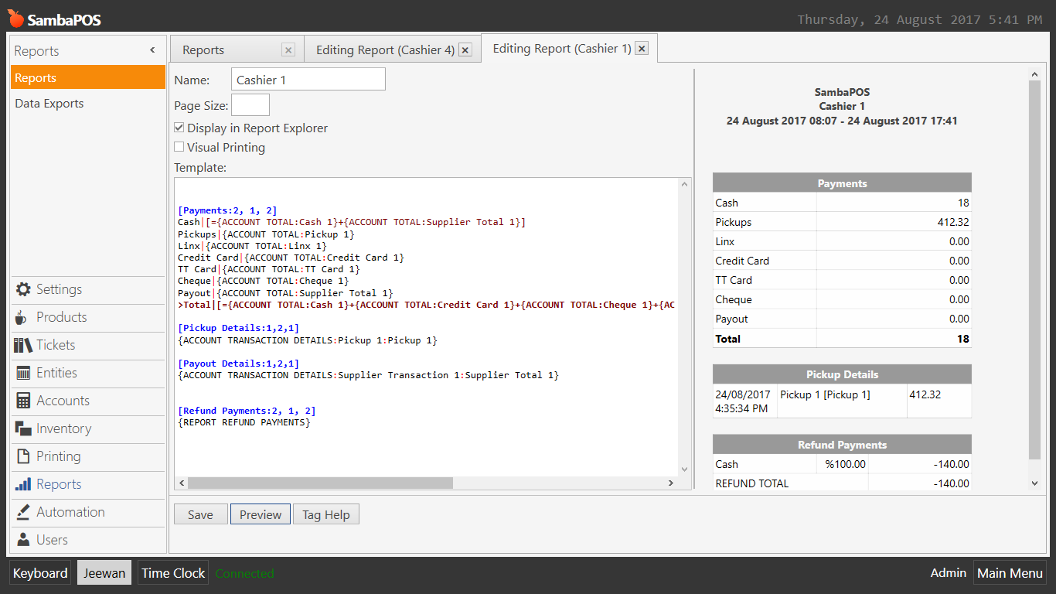This screenshot has width=1056, height=594.
Task: Click the Total row in preview payments
Action: click(842, 339)
